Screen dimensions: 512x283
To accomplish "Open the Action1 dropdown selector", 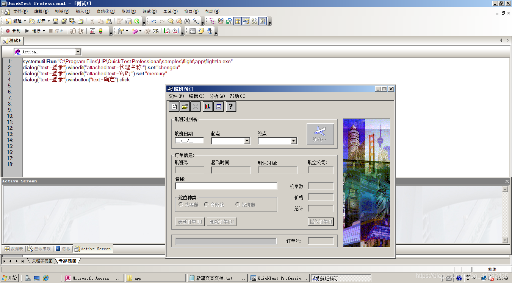I will [78, 51].
